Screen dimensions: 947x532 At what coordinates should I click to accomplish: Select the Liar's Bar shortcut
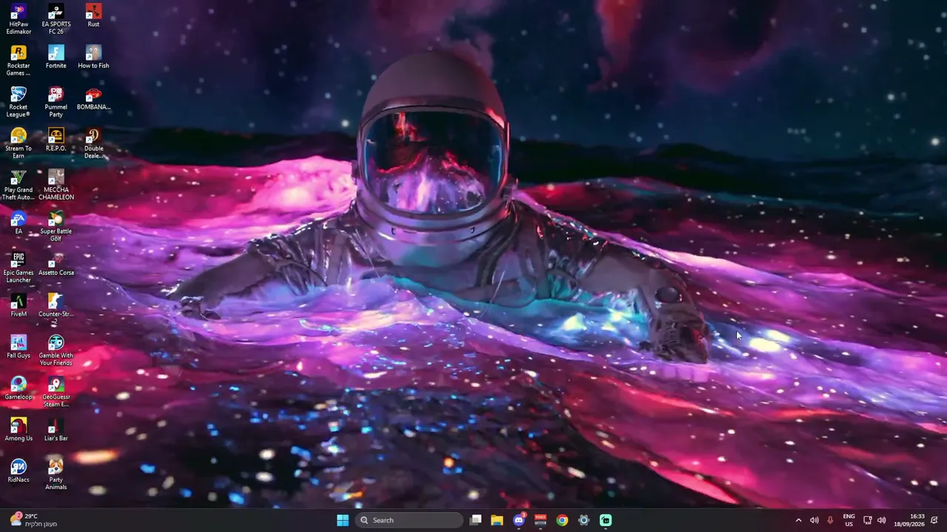click(x=56, y=429)
